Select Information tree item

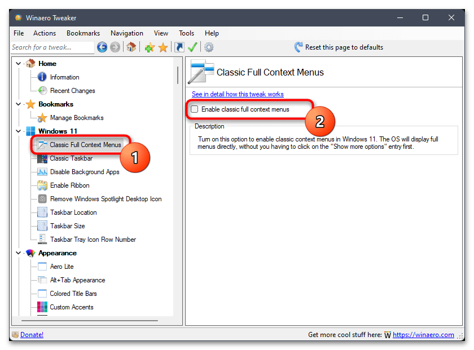click(64, 77)
